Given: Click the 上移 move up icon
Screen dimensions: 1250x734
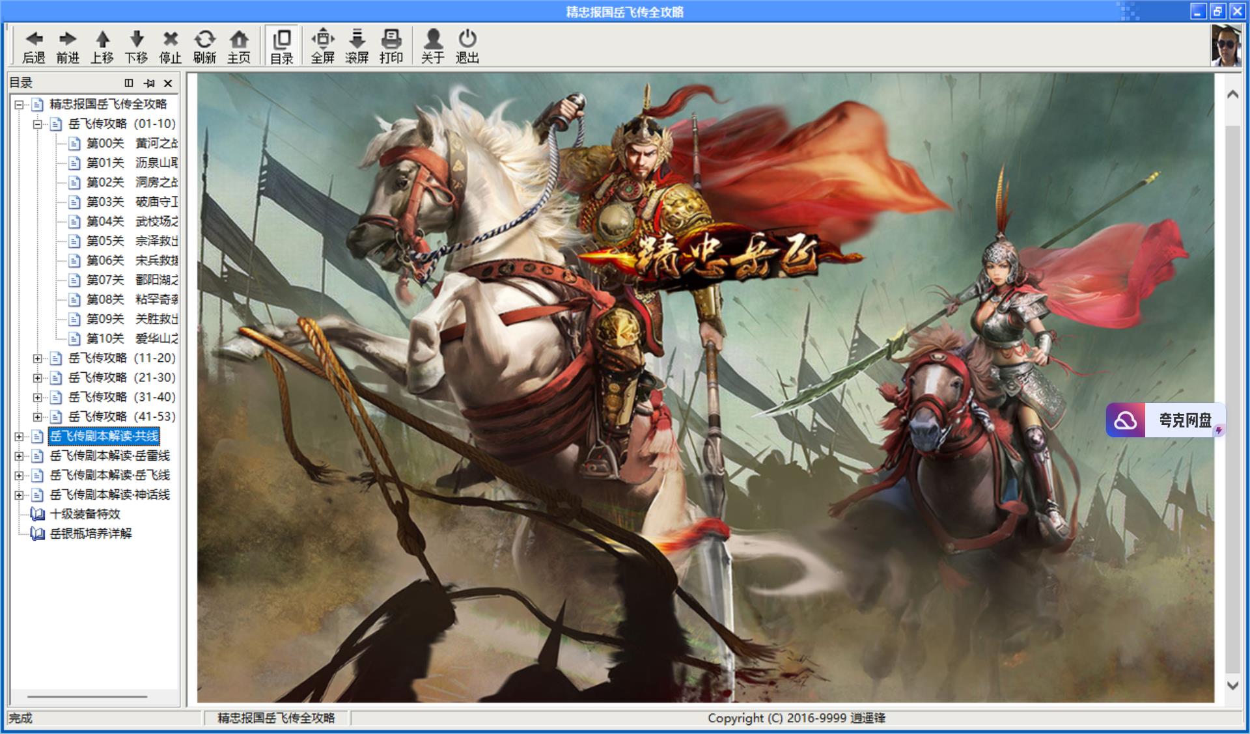Looking at the screenshot, I should (x=102, y=39).
